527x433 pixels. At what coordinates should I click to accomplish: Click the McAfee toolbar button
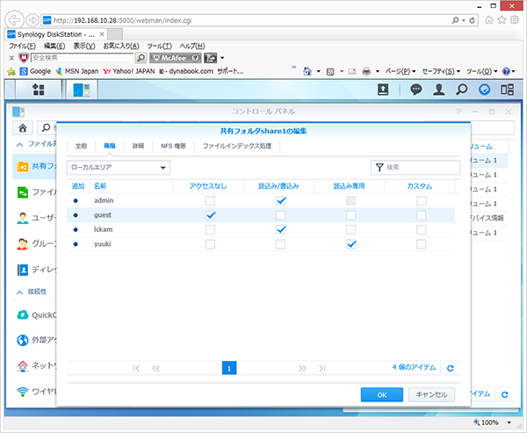[x=175, y=58]
